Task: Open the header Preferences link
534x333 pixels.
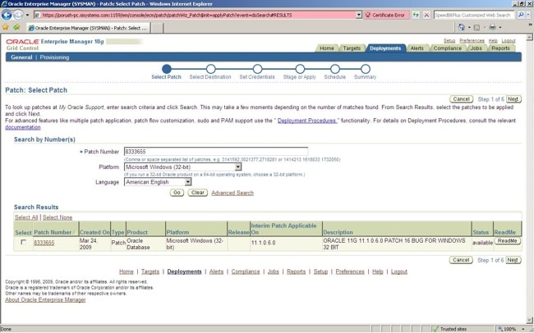Action: (472, 40)
